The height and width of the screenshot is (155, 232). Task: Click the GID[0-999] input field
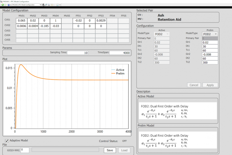pos(25,150)
